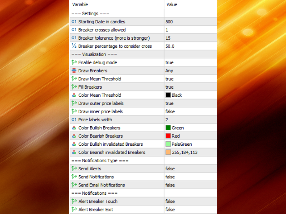Click the boolean arrow icon beside Enable debug mode
Viewport: 286px width, 214px height.
pyautogui.click(x=74, y=62)
